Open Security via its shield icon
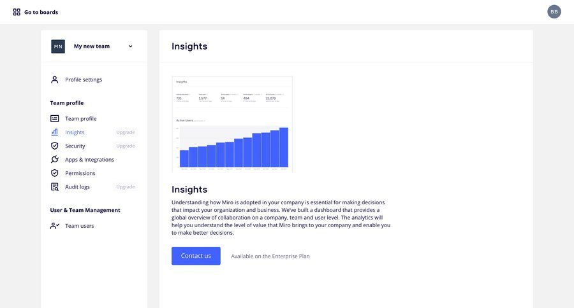 [55, 146]
